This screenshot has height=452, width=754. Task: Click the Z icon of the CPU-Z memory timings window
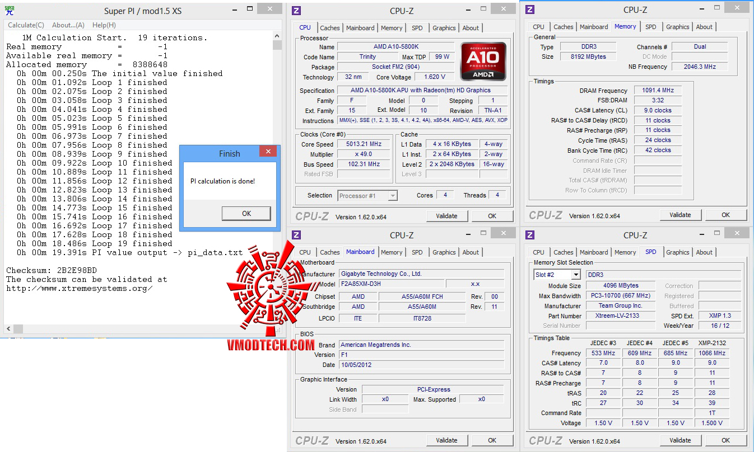[x=530, y=10]
